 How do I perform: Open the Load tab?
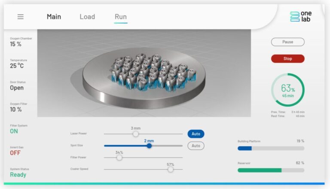pyautogui.click(x=87, y=17)
